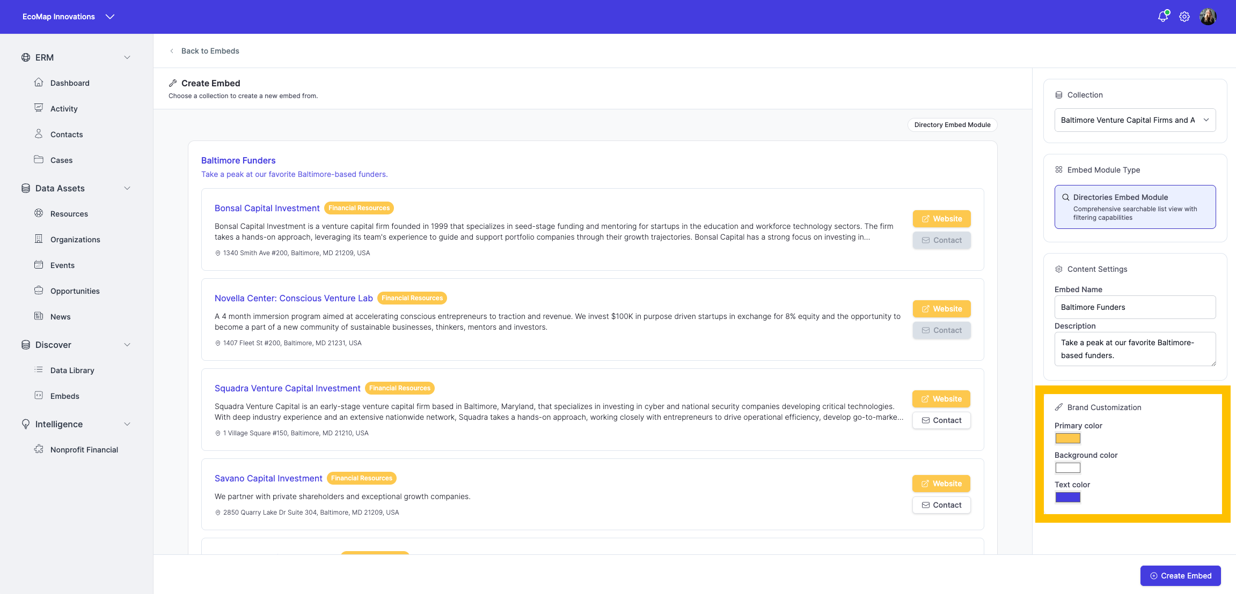Click the Embeds sidebar icon
This screenshot has width=1236, height=594.
coord(39,396)
